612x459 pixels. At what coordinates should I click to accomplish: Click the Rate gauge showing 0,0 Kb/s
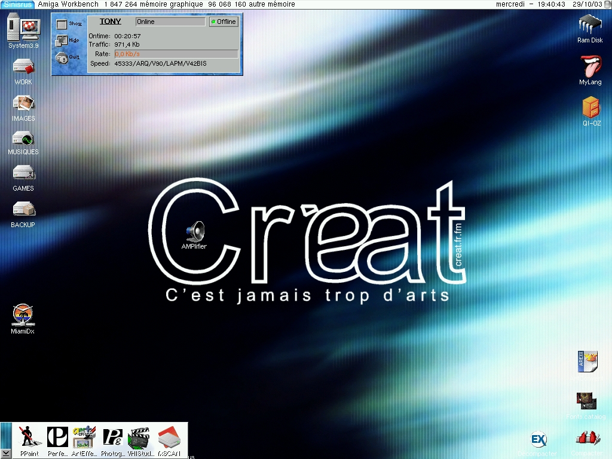[176, 54]
